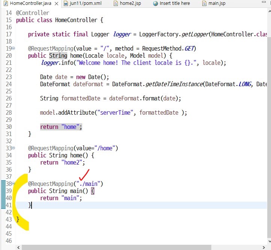Click the "/home" mapping value on line 33
Screen dimensions: 271x250
point(105,148)
